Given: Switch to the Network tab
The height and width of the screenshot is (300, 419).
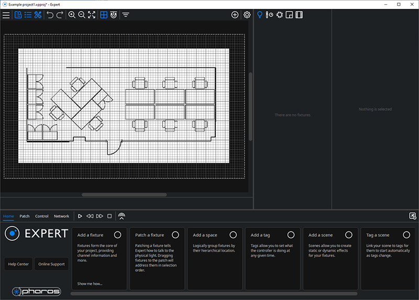Looking at the screenshot, I should coord(61,216).
